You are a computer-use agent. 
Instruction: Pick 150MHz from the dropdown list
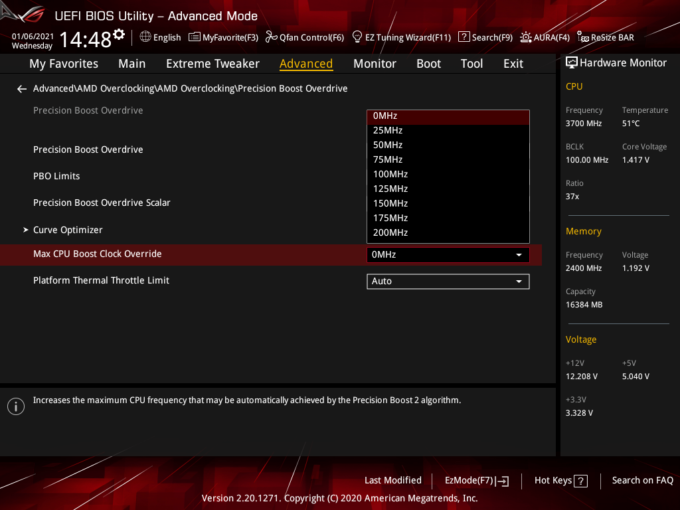pyautogui.click(x=448, y=203)
